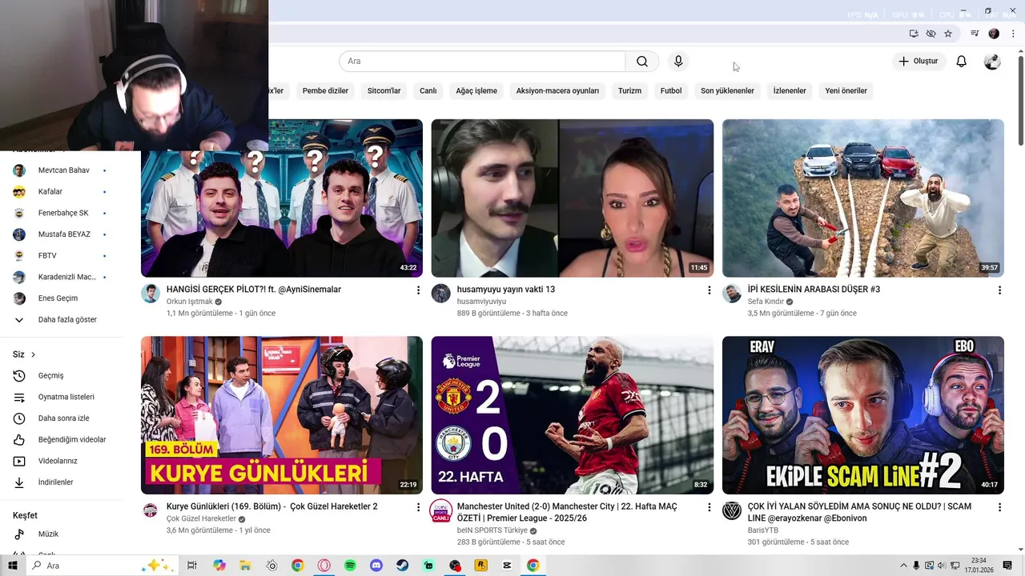Open options menu for husamyuyu yayın vakti 13
The width and height of the screenshot is (1025, 576).
point(709,290)
